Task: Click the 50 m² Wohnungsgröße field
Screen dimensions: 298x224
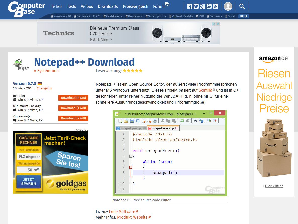Action: 29,170
